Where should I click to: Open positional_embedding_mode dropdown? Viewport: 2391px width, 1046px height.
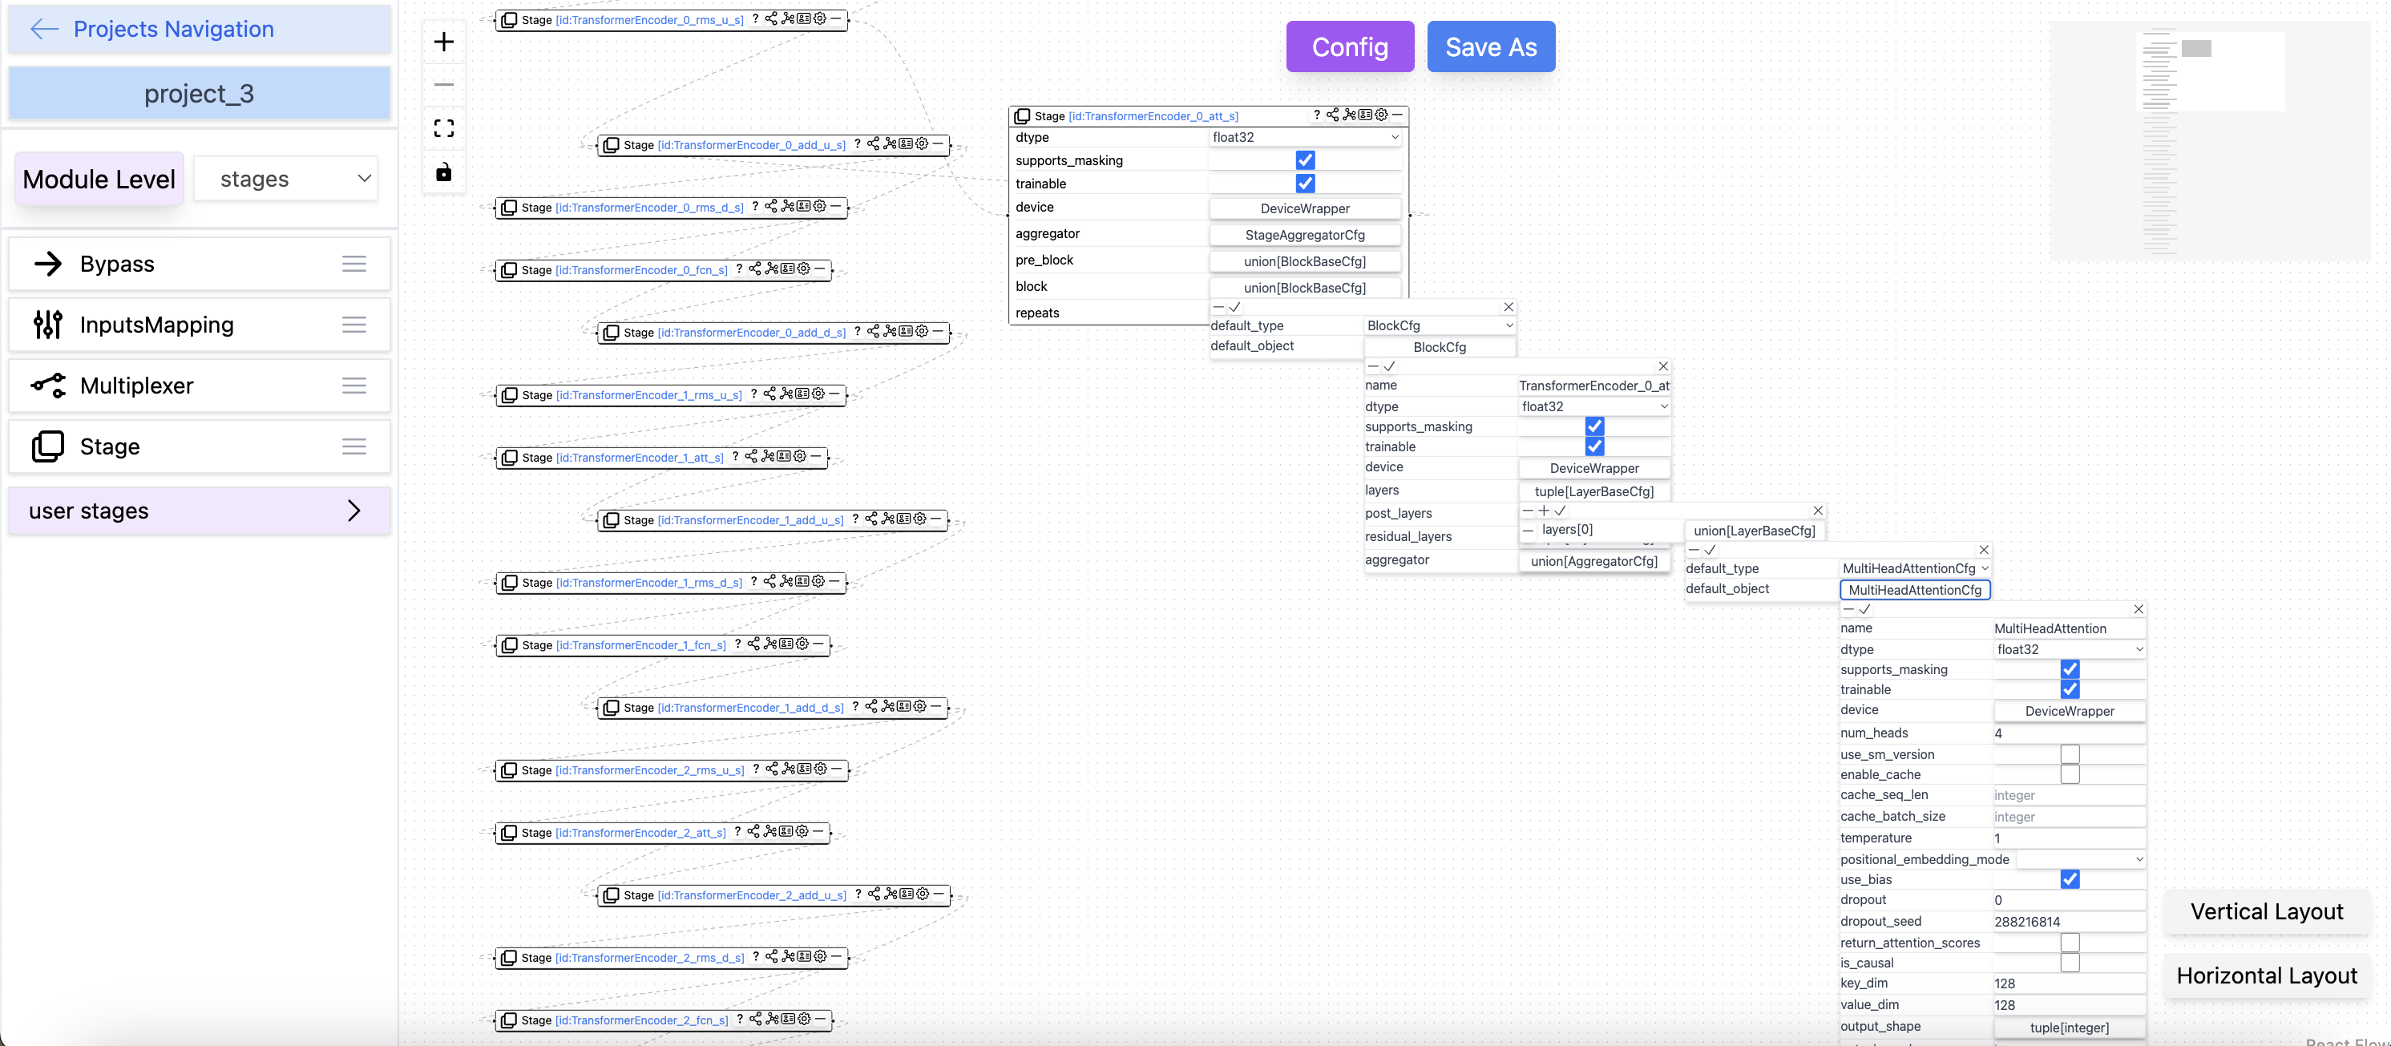point(2081,859)
